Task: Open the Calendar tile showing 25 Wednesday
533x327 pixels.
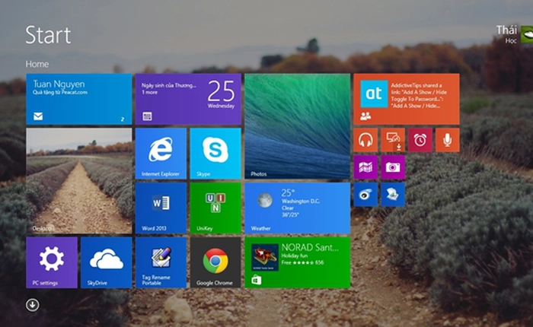Action: (x=188, y=99)
